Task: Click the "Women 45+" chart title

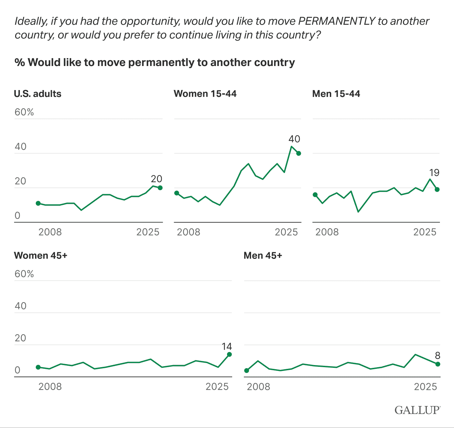Action: pyautogui.click(x=41, y=255)
